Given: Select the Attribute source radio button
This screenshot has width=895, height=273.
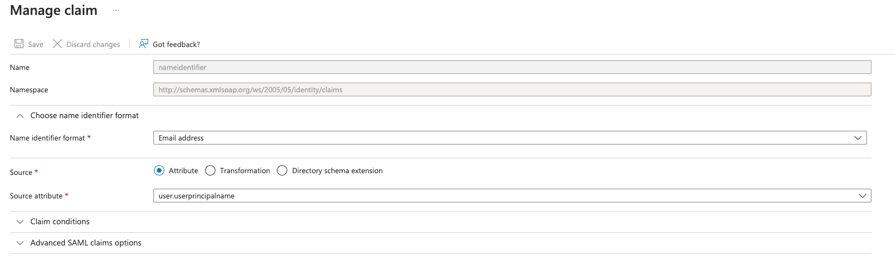Looking at the screenshot, I should coord(159,171).
